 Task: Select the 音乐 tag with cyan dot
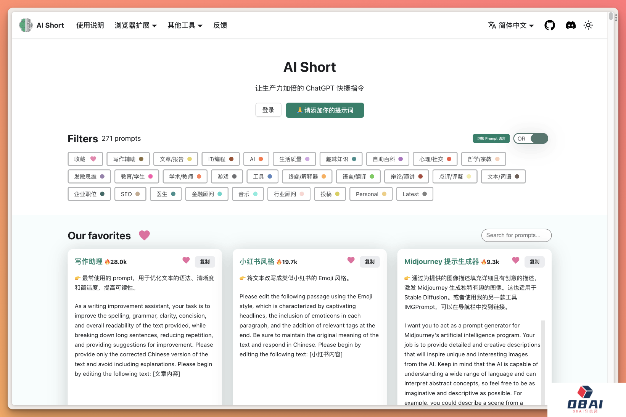[248, 194]
